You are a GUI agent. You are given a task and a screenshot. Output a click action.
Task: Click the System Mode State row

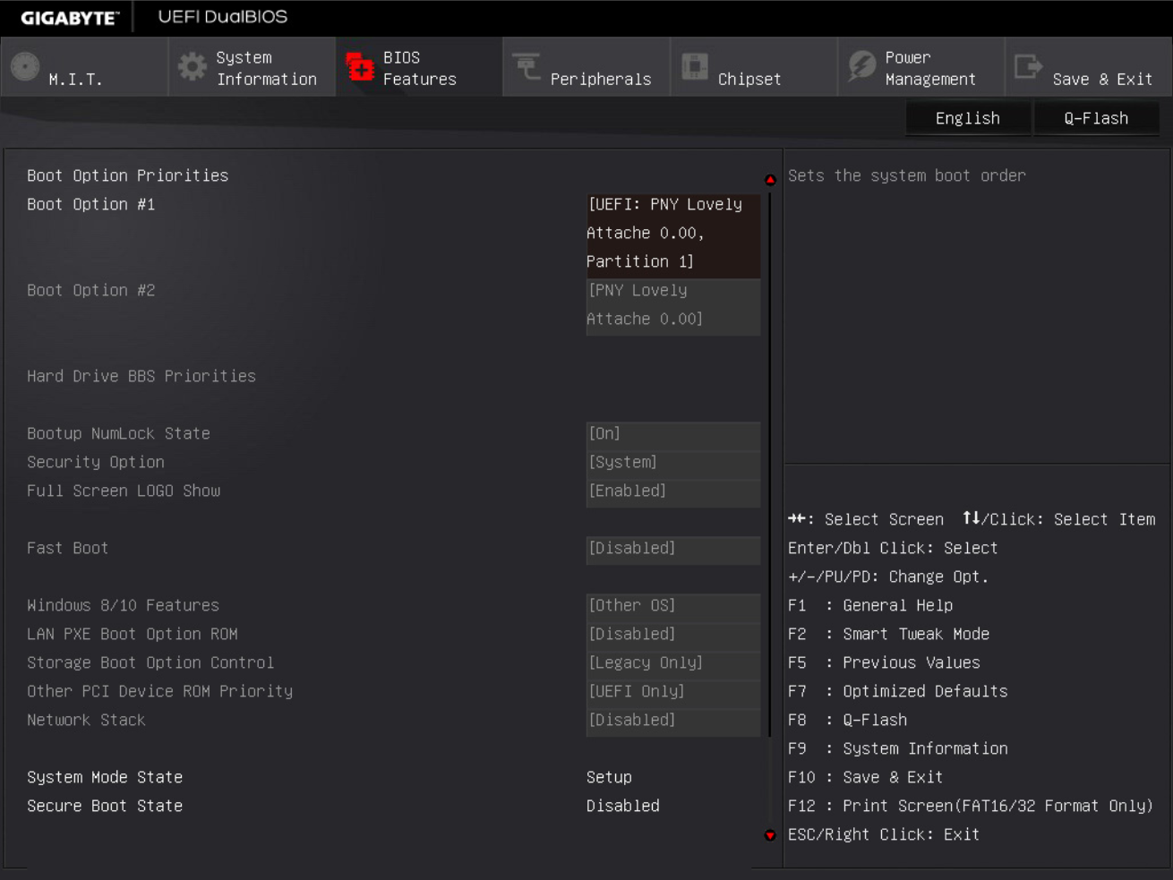(394, 777)
